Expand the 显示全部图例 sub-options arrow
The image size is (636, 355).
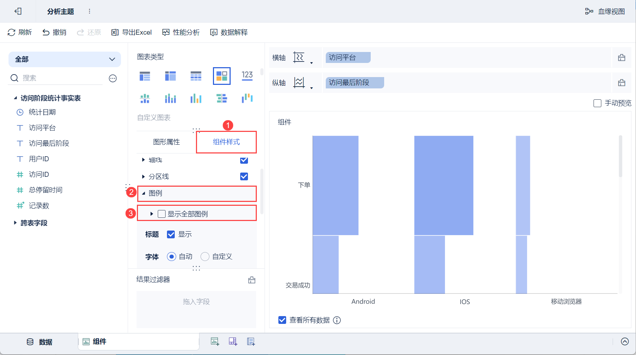click(152, 214)
